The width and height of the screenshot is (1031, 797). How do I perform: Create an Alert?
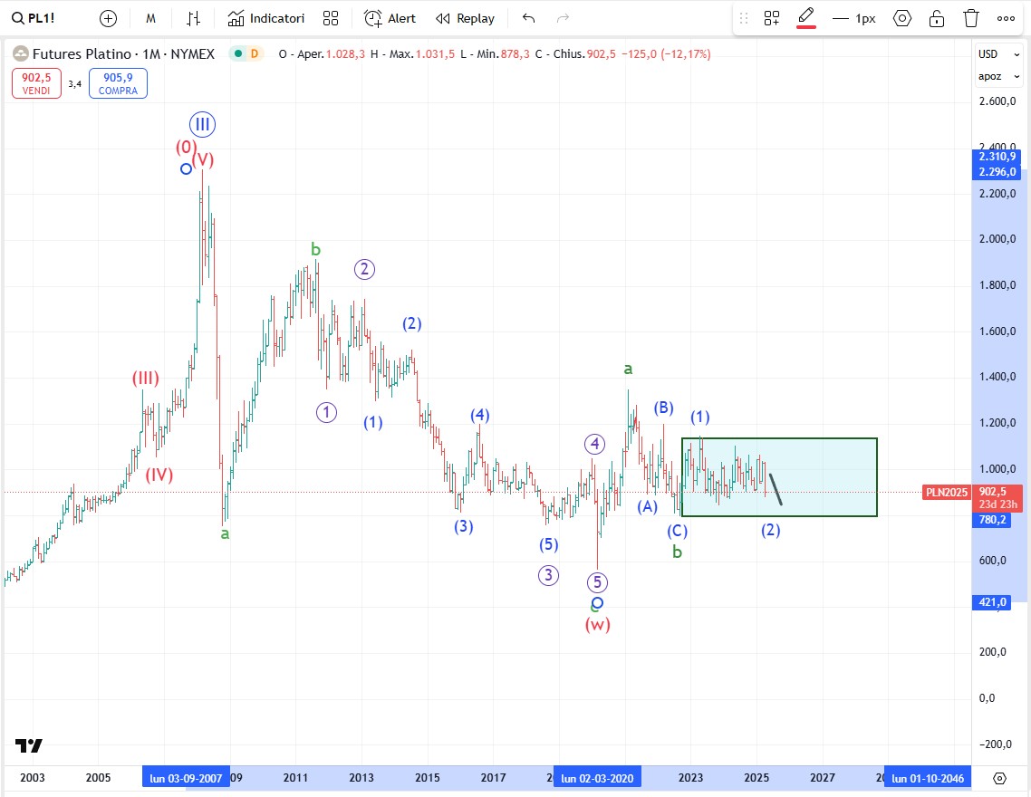(x=390, y=18)
